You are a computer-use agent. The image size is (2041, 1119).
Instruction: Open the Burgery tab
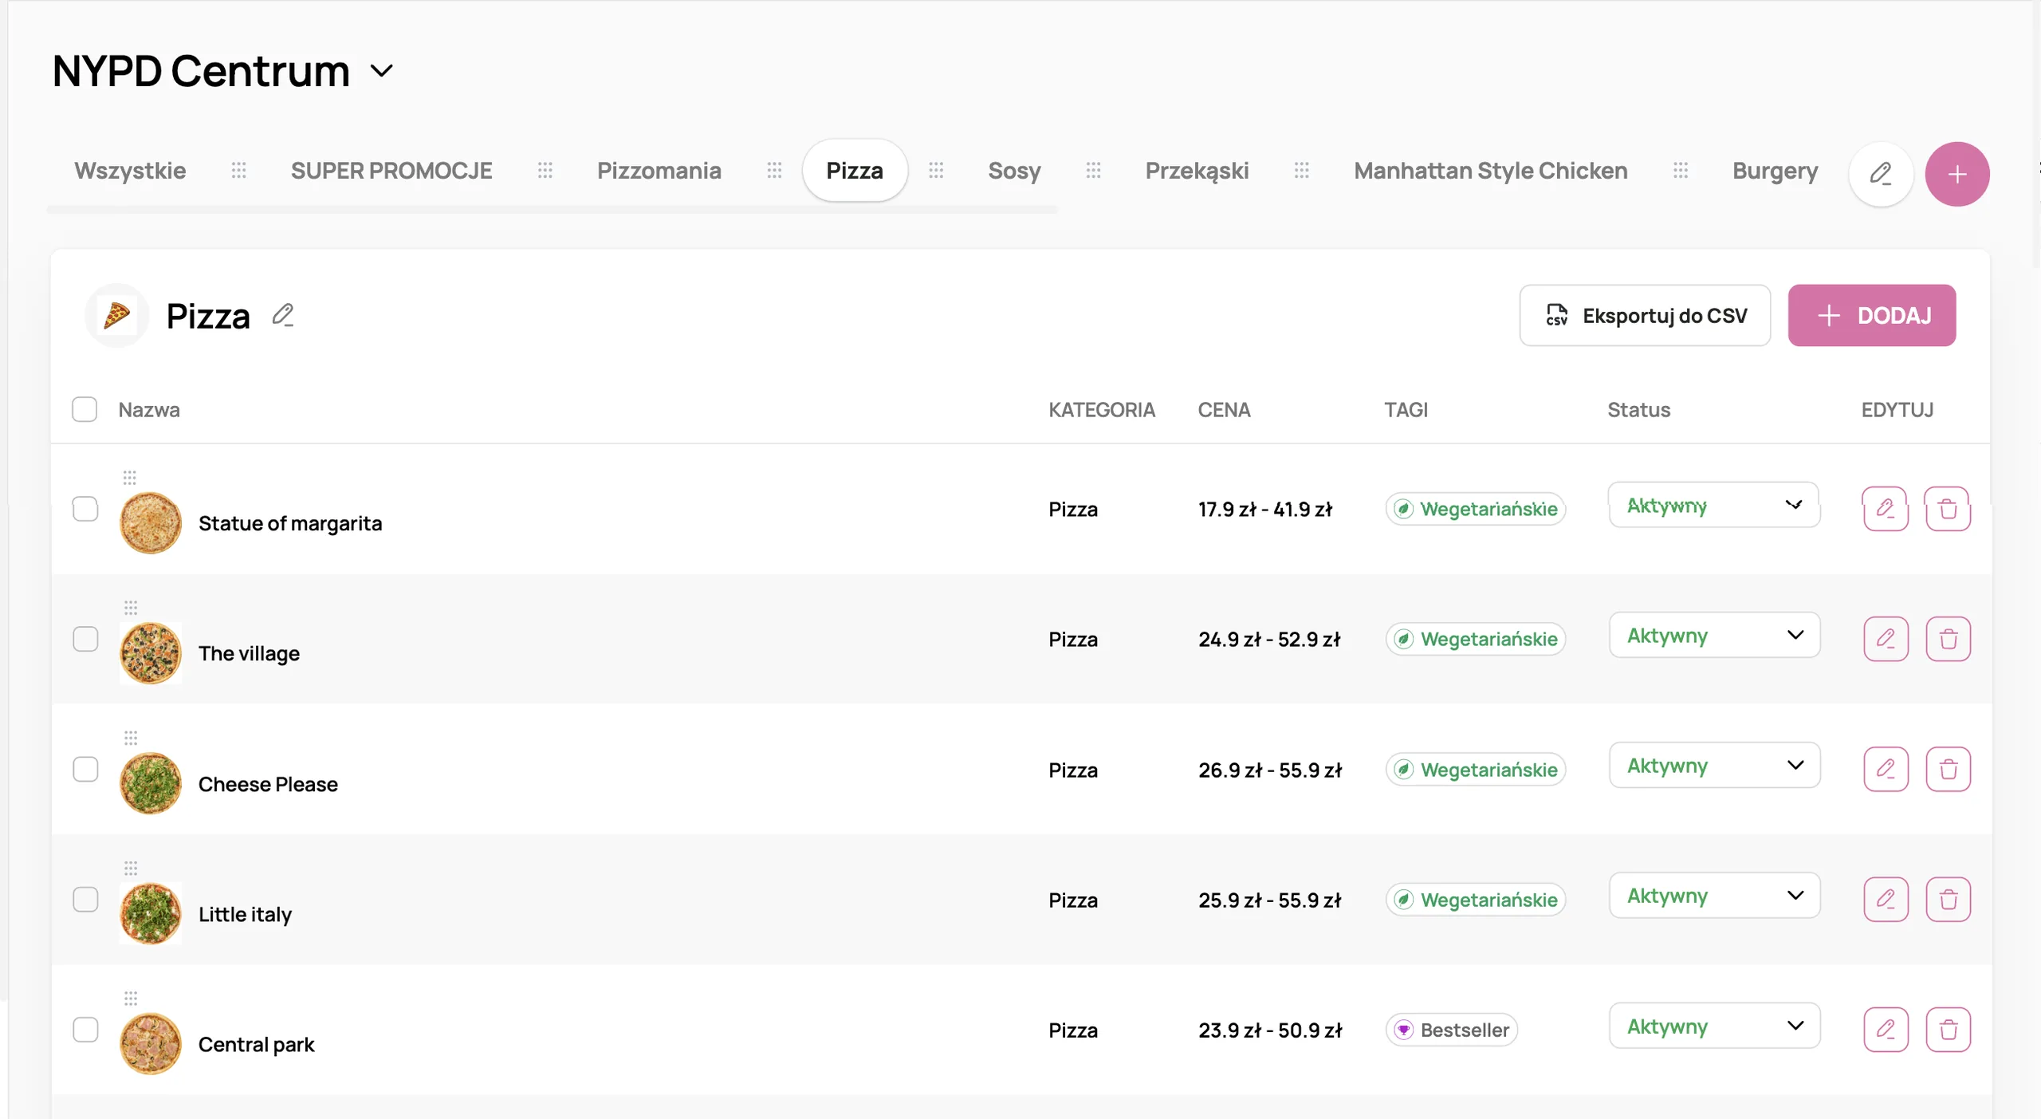click(1775, 171)
